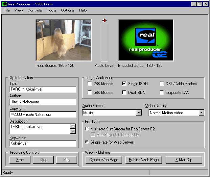The image size is (210, 177).
Task: Enable the Dual ISDN checkbox
Action: (124, 92)
